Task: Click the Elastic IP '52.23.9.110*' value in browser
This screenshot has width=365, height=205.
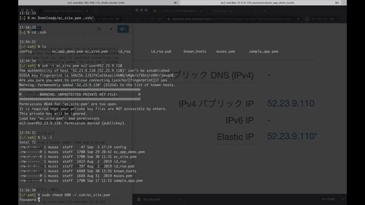Action: pyautogui.click(x=292, y=136)
